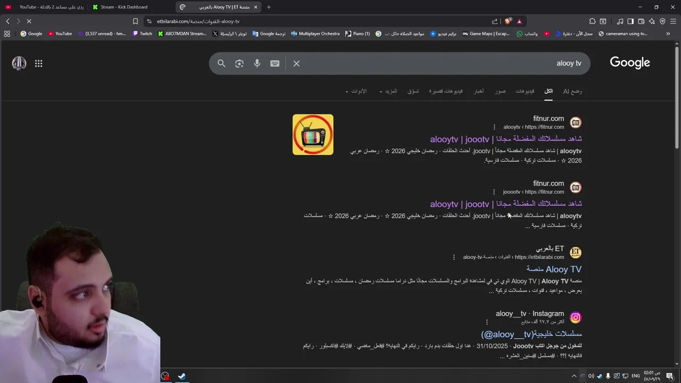Open site settings icon in address bar
This screenshot has width=681, height=383.
click(x=149, y=21)
